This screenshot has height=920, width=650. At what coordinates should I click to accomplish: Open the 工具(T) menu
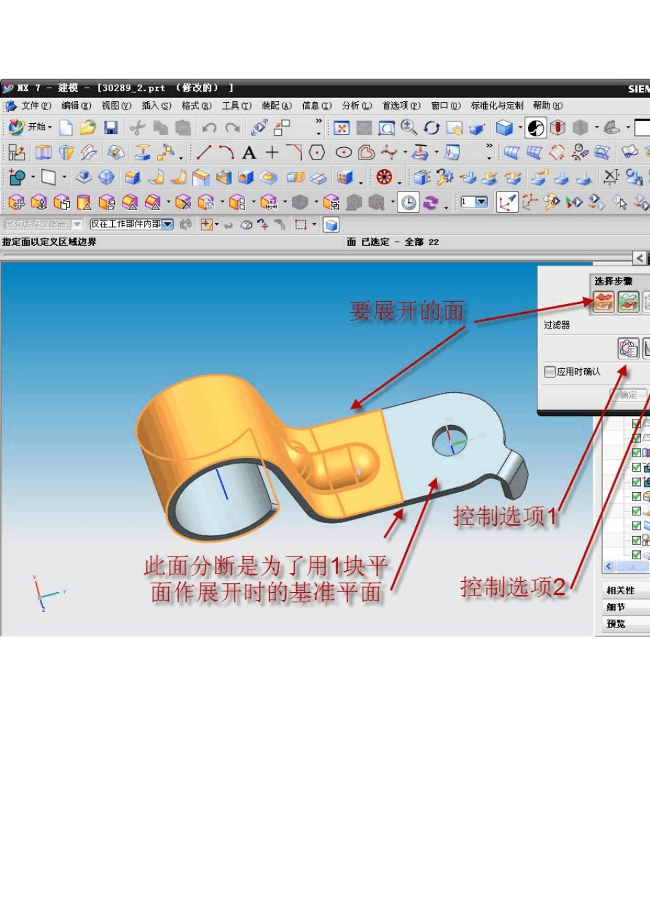click(x=237, y=105)
